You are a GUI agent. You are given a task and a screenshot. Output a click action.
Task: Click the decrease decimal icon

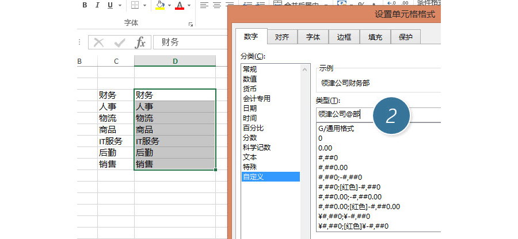[x=405, y=3]
